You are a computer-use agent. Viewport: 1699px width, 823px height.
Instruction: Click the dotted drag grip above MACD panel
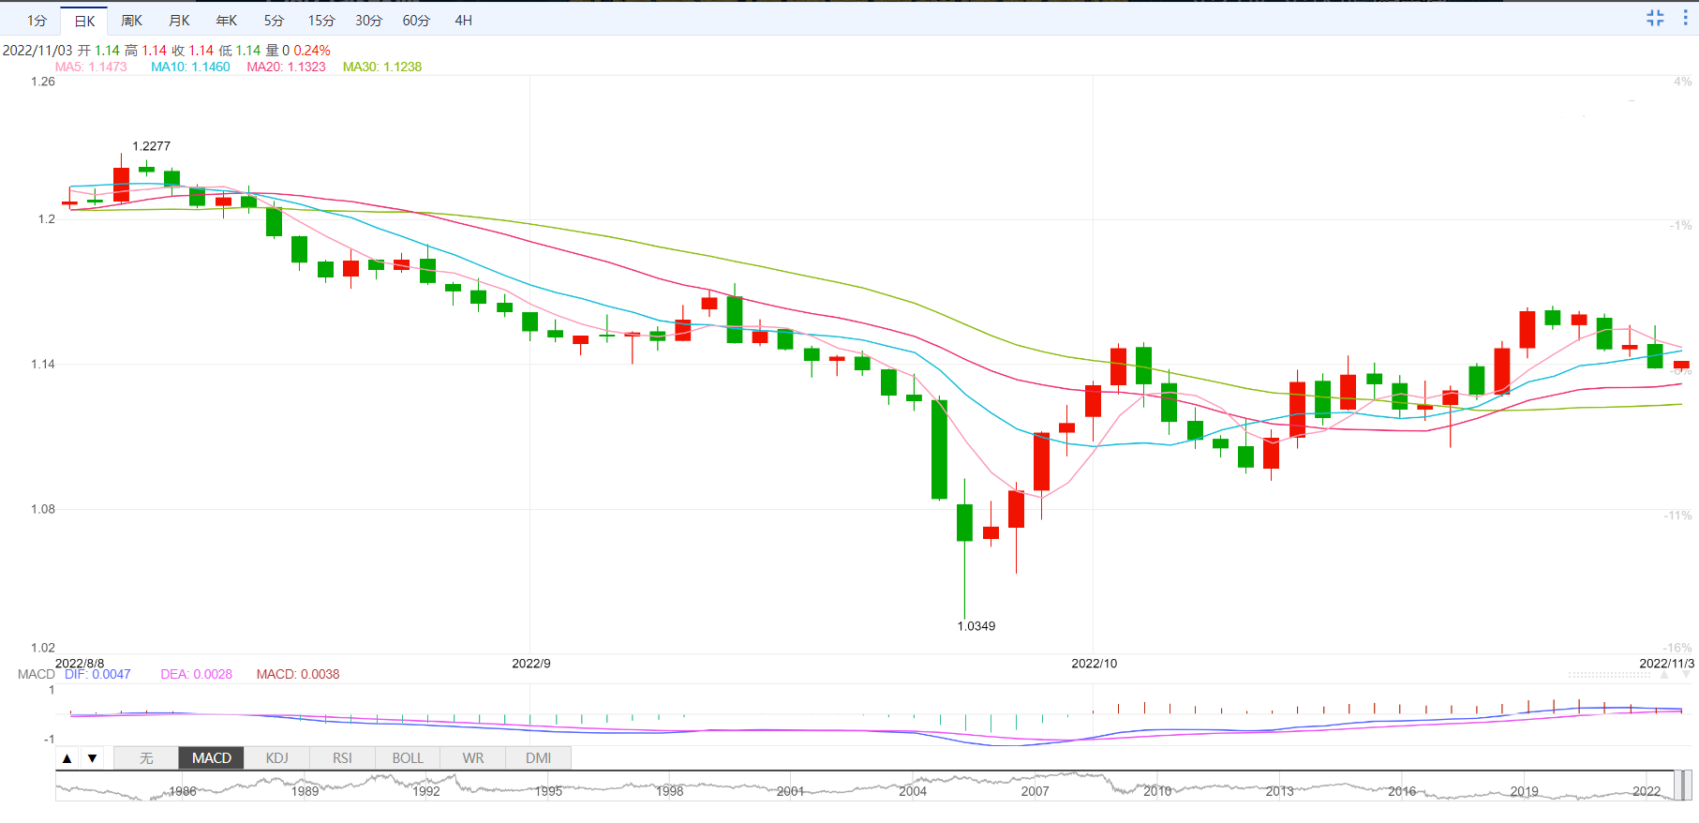[x=1609, y=675]
